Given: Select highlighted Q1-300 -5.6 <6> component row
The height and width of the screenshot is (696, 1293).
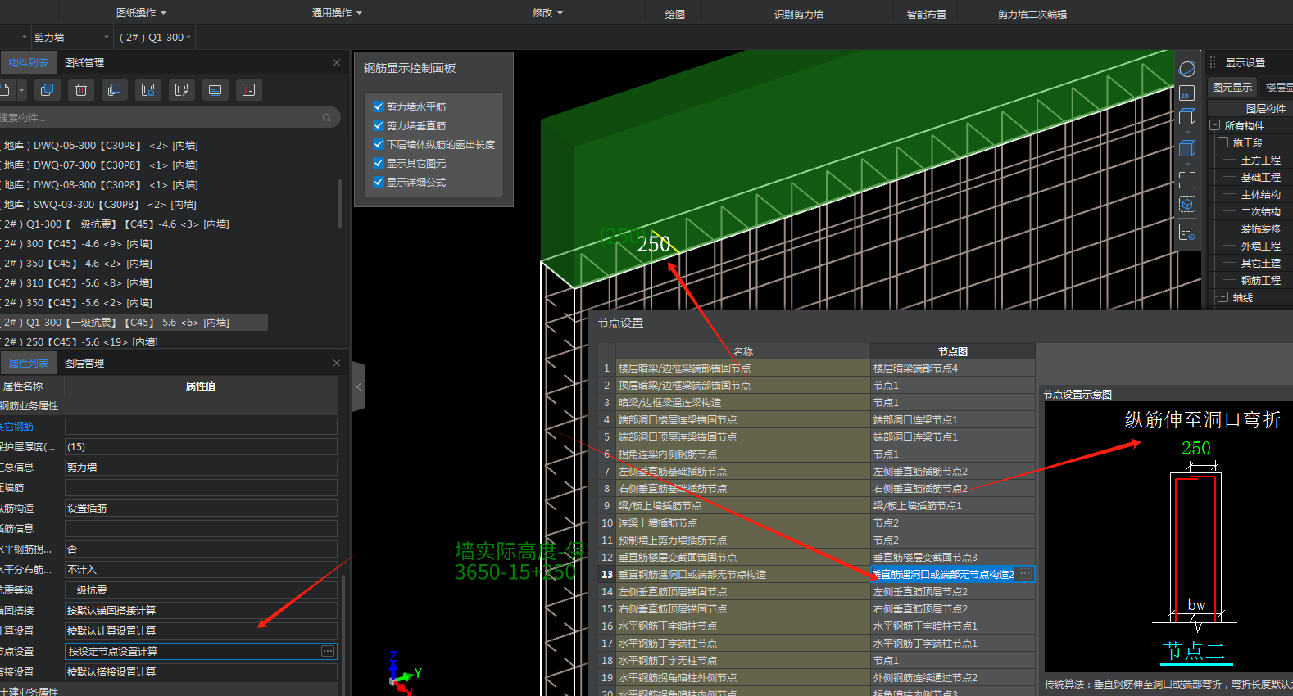Looking at the screenshot, I should (x=134, y=323).
